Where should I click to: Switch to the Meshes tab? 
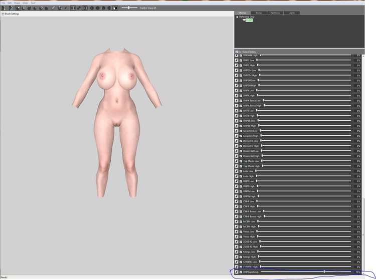point(243,13)
